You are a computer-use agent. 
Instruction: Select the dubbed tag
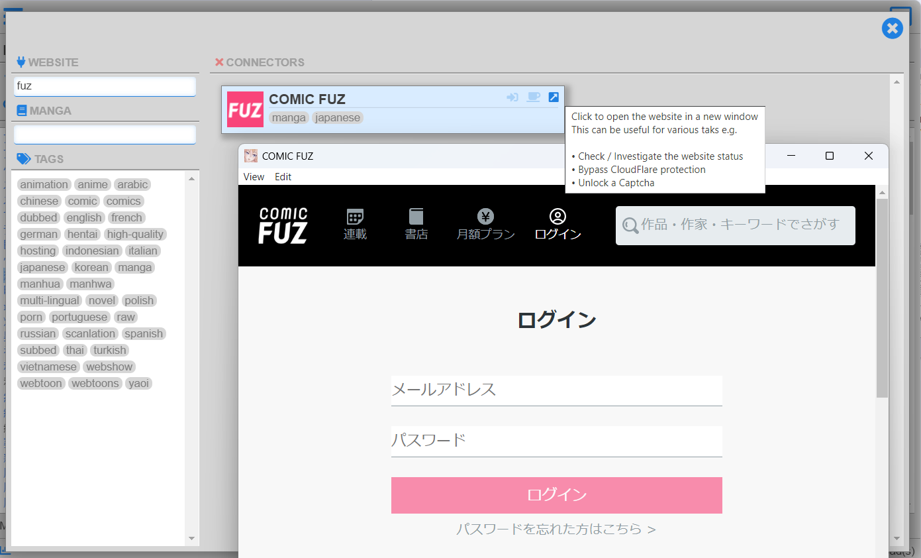[39, 217]
